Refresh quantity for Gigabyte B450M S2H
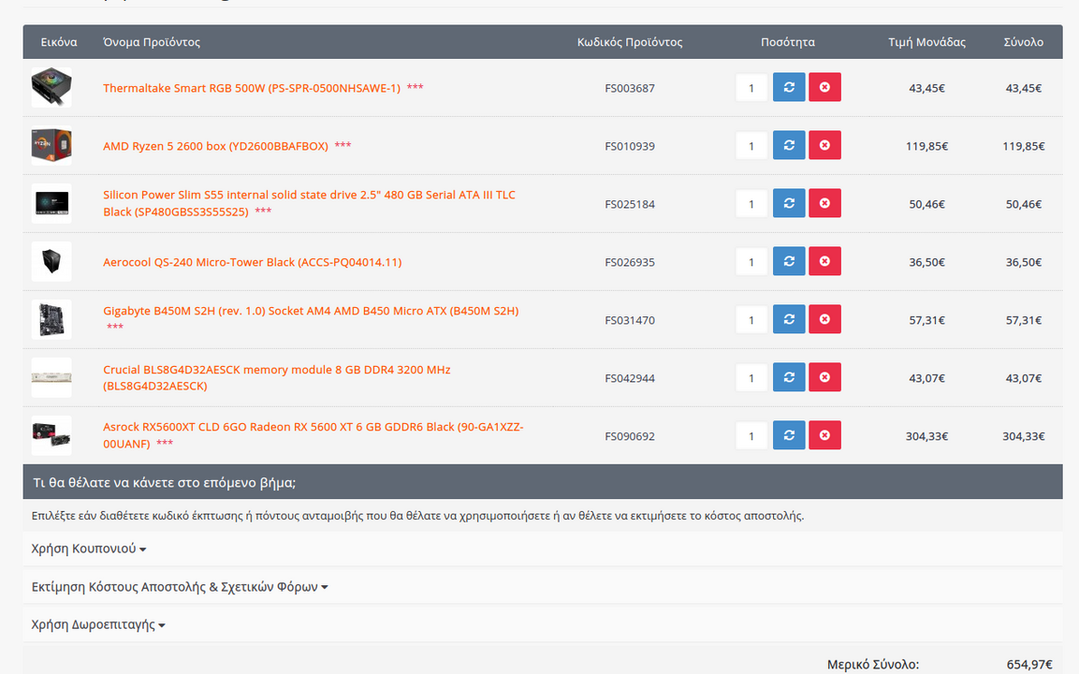The image size is (1079, 674). [x=789, y=319]
